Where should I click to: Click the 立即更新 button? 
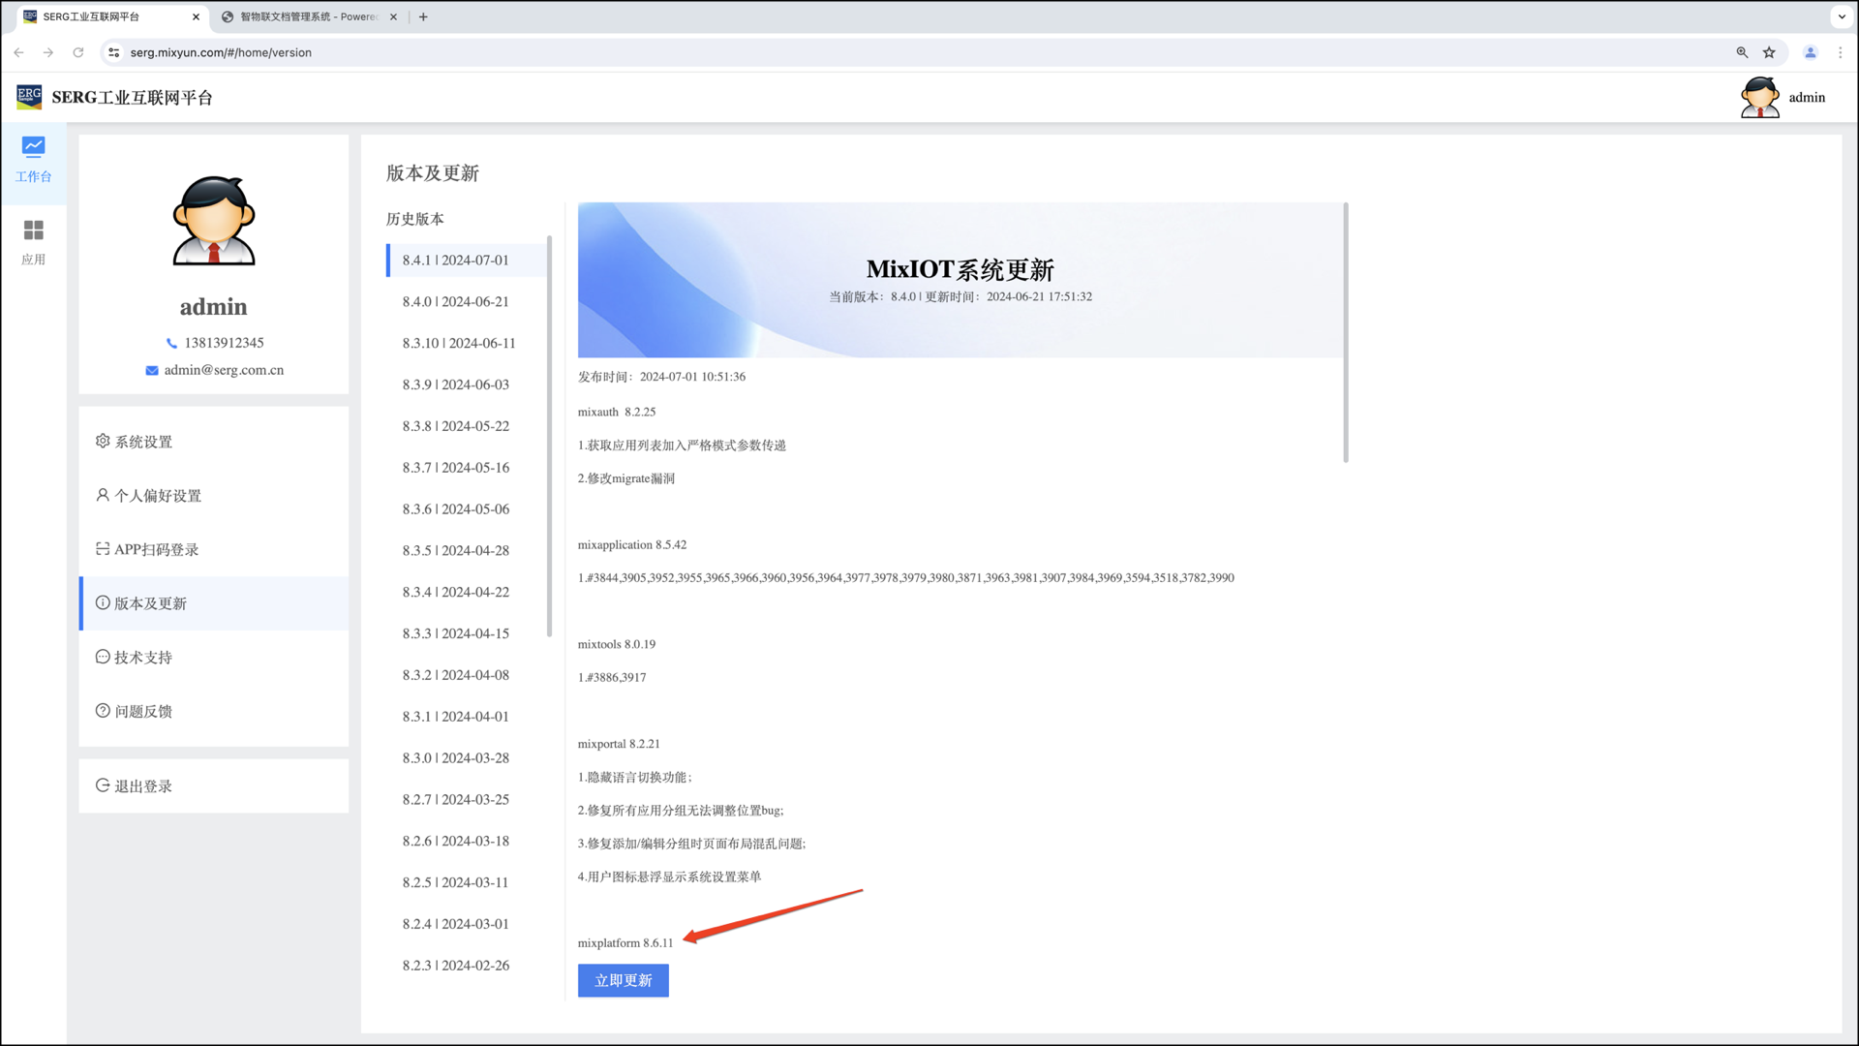[623, 980]
